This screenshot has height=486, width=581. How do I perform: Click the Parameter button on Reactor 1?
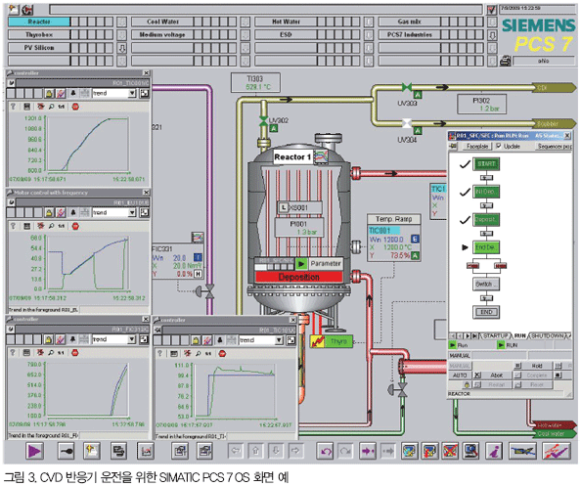click(x=326, y=264)
